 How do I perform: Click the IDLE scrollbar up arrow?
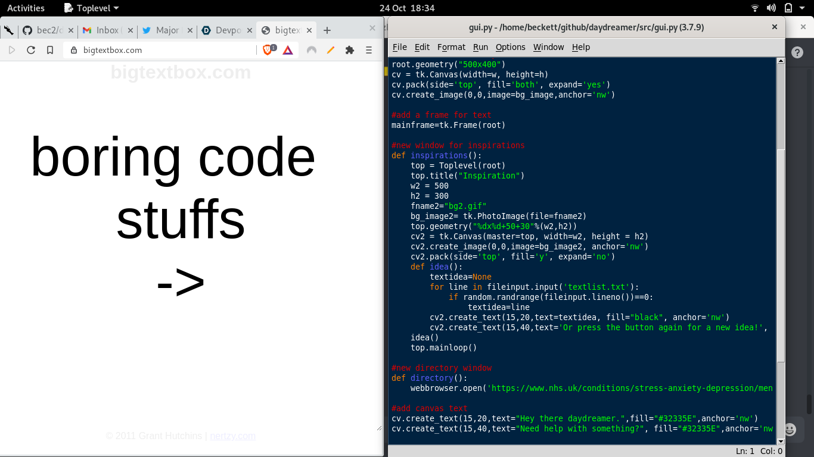tap(781, 61)
